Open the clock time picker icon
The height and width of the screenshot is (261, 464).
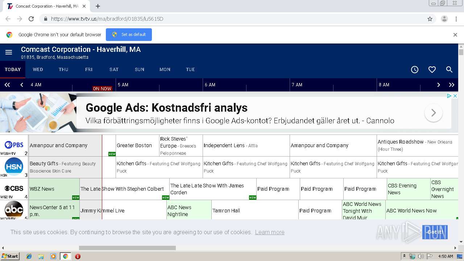click(415, 70)
